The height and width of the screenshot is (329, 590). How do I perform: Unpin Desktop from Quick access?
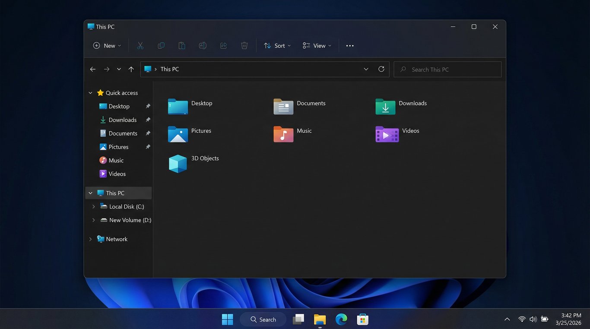click(148, 106)
